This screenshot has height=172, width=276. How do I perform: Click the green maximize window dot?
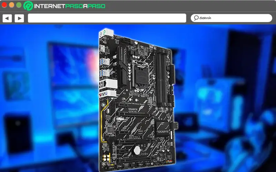(19, 5)
